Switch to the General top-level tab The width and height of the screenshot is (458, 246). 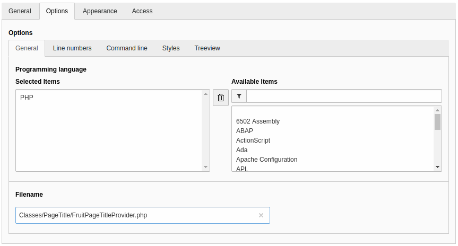20,11
